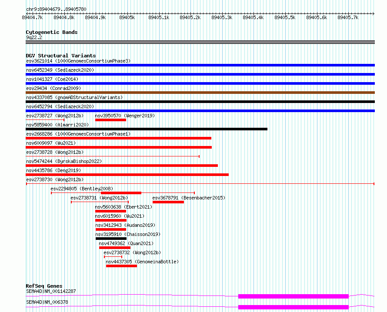Select esv3678791 Besenbacher2015 label
Viewport: 387px width, 312px height.
[x=189, y=198]
